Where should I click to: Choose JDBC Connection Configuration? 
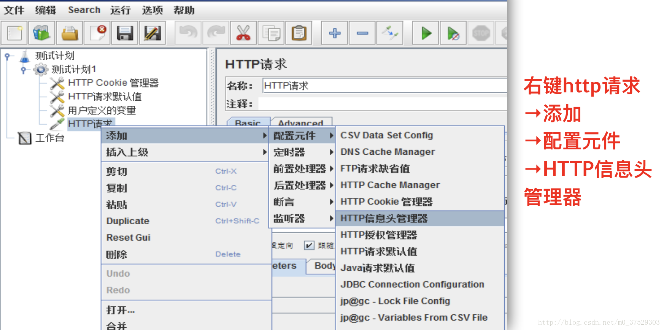420,284
